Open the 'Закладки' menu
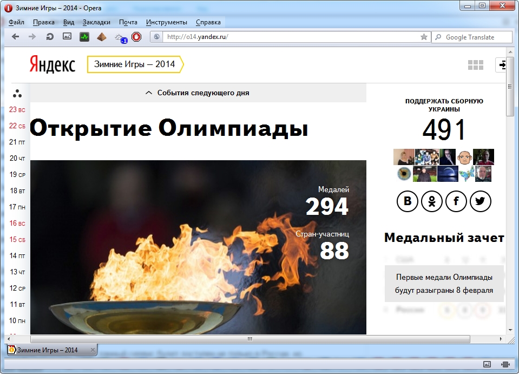Viewport: 519px width, 374px height. (x=96, y=22)
